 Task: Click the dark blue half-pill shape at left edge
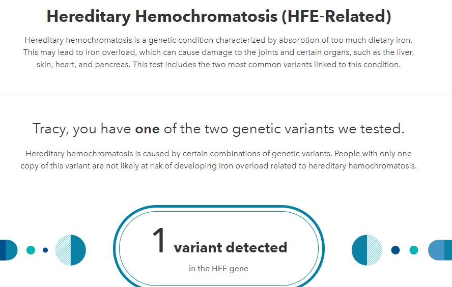[7, 250]
